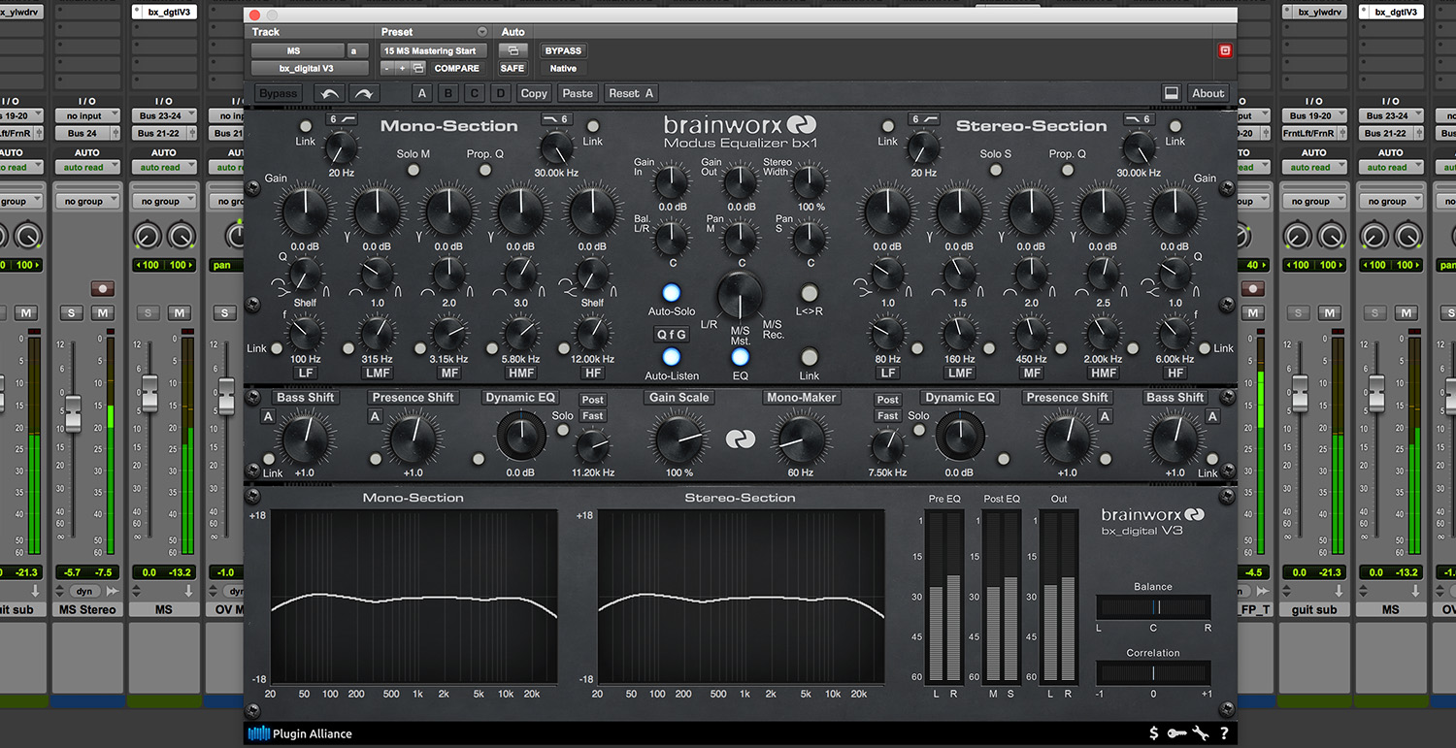Open the dollar sign licensing icon
Viewport: 1456px width, 748px height.
click(x=1153, y=733)
